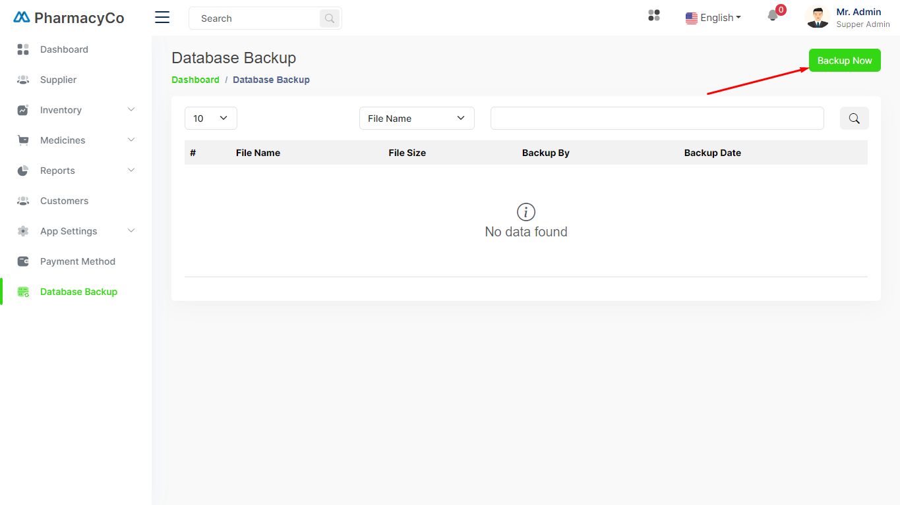
Task: Open the rows-per-page dropdown showing 10
Action: (210, 119)
